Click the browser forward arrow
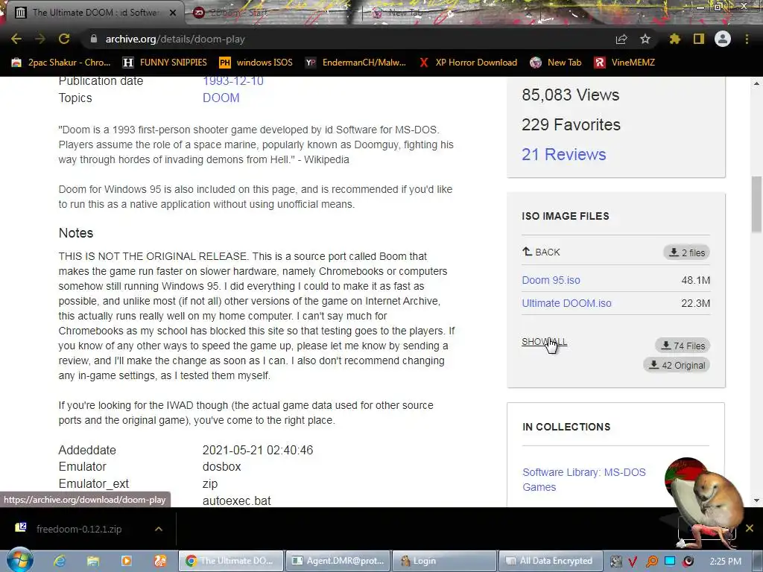 [x=40, y=39]
